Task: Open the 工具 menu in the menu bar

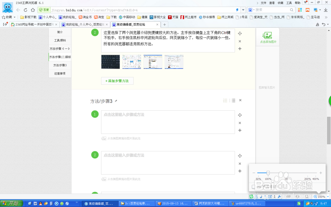Action: coord(288,2)
